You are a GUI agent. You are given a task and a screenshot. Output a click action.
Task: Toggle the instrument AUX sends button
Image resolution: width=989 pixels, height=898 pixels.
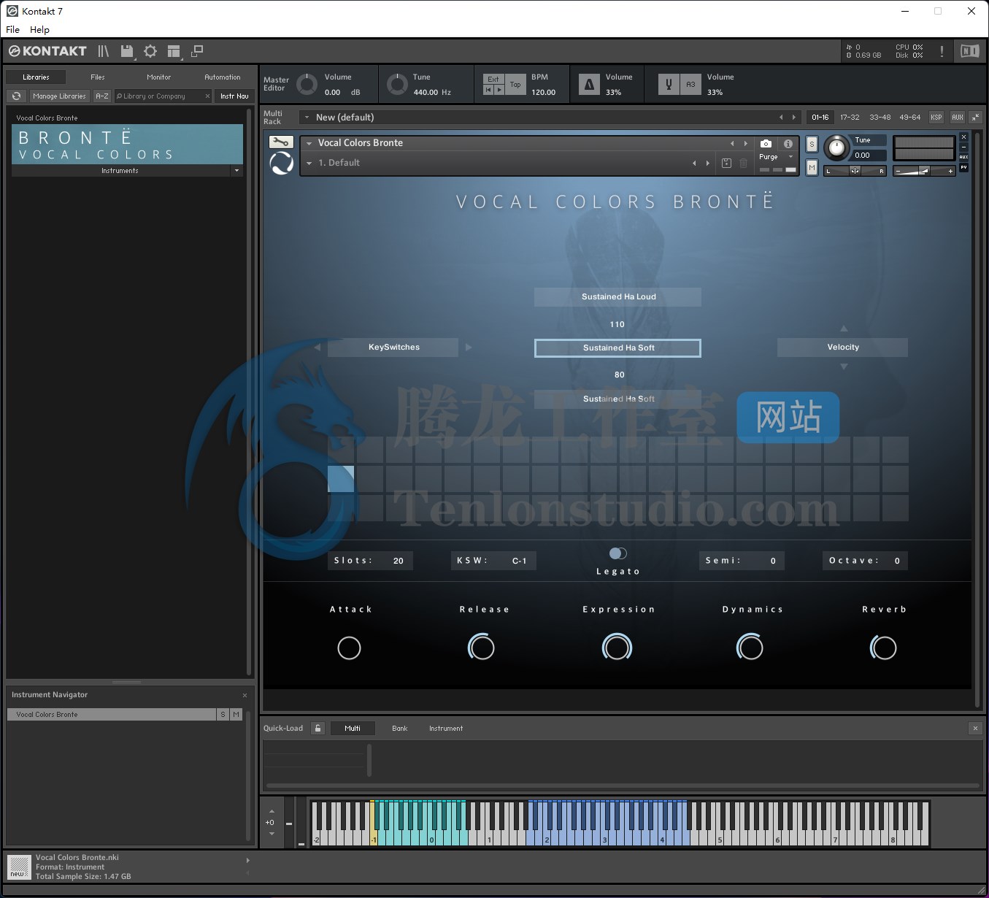[963, 157]
